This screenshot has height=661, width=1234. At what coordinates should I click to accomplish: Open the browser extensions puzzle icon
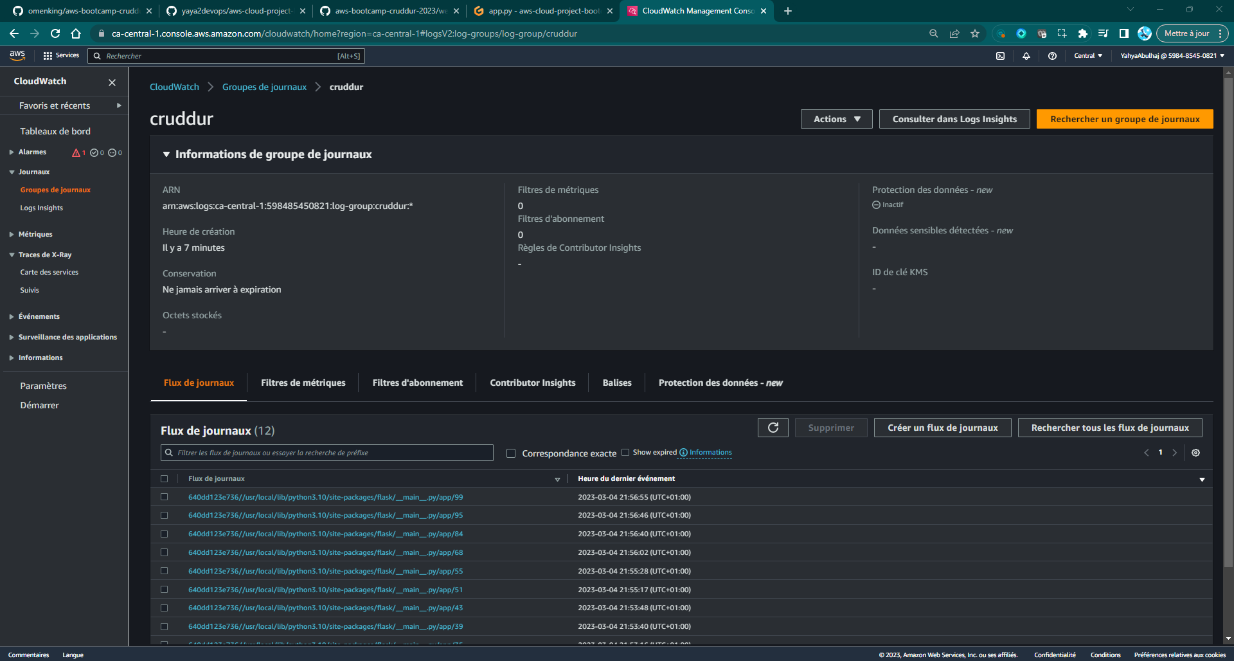(1083, 33)
